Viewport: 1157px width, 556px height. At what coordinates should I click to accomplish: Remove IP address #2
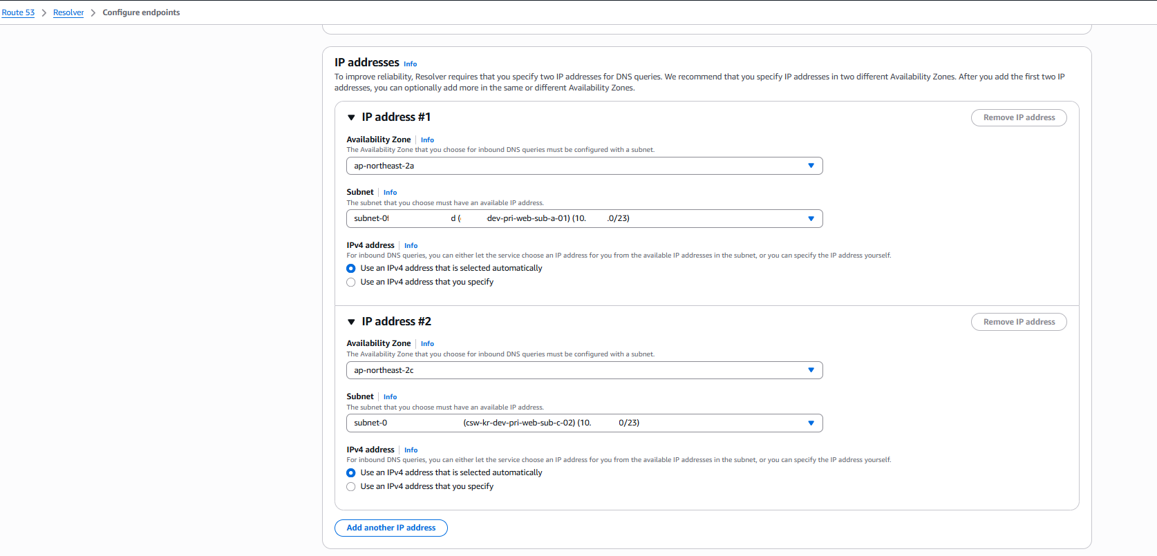click(x=1019, y=322)
